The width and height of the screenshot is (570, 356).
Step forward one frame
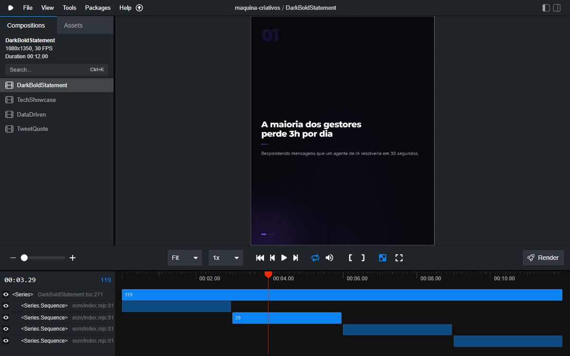295,258
